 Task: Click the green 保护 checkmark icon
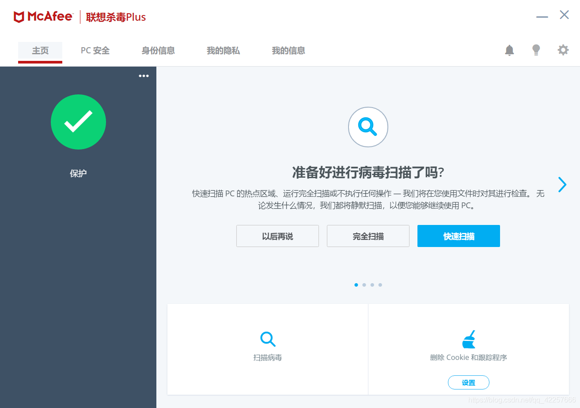[78, 122]
